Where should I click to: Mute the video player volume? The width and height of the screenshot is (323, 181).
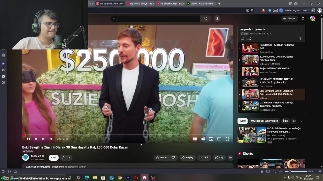(51, 139)
